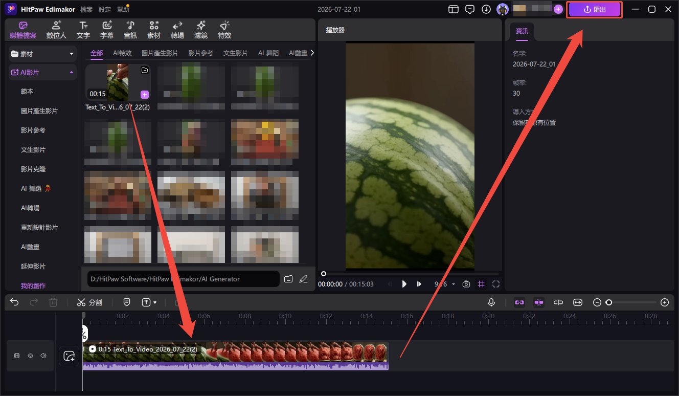The width and height of the screenshot is (679, 396).
Task: Open the 濾鏡 filters panel
Action: [x=201, y=30]
